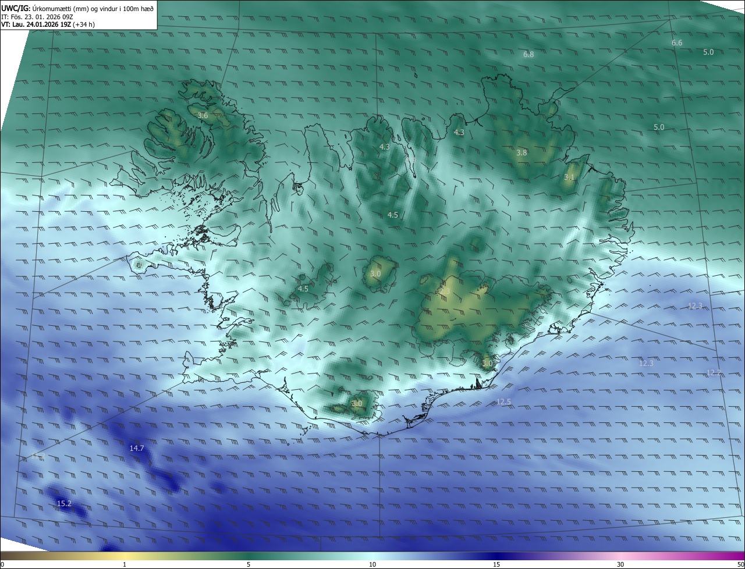Select the 3.6 value over the Westfjords
The height and width of the screenshot is (569, 745).
coord(203,116)
